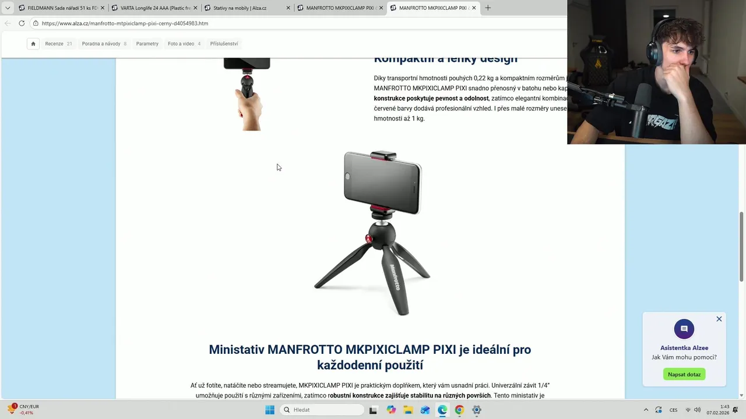Open Wi-Fi network settings
746x419 pixels.
[x=688, y=410]
